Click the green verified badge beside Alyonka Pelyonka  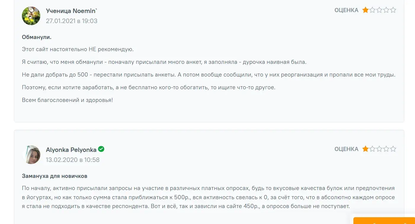(x=101, y=149)
